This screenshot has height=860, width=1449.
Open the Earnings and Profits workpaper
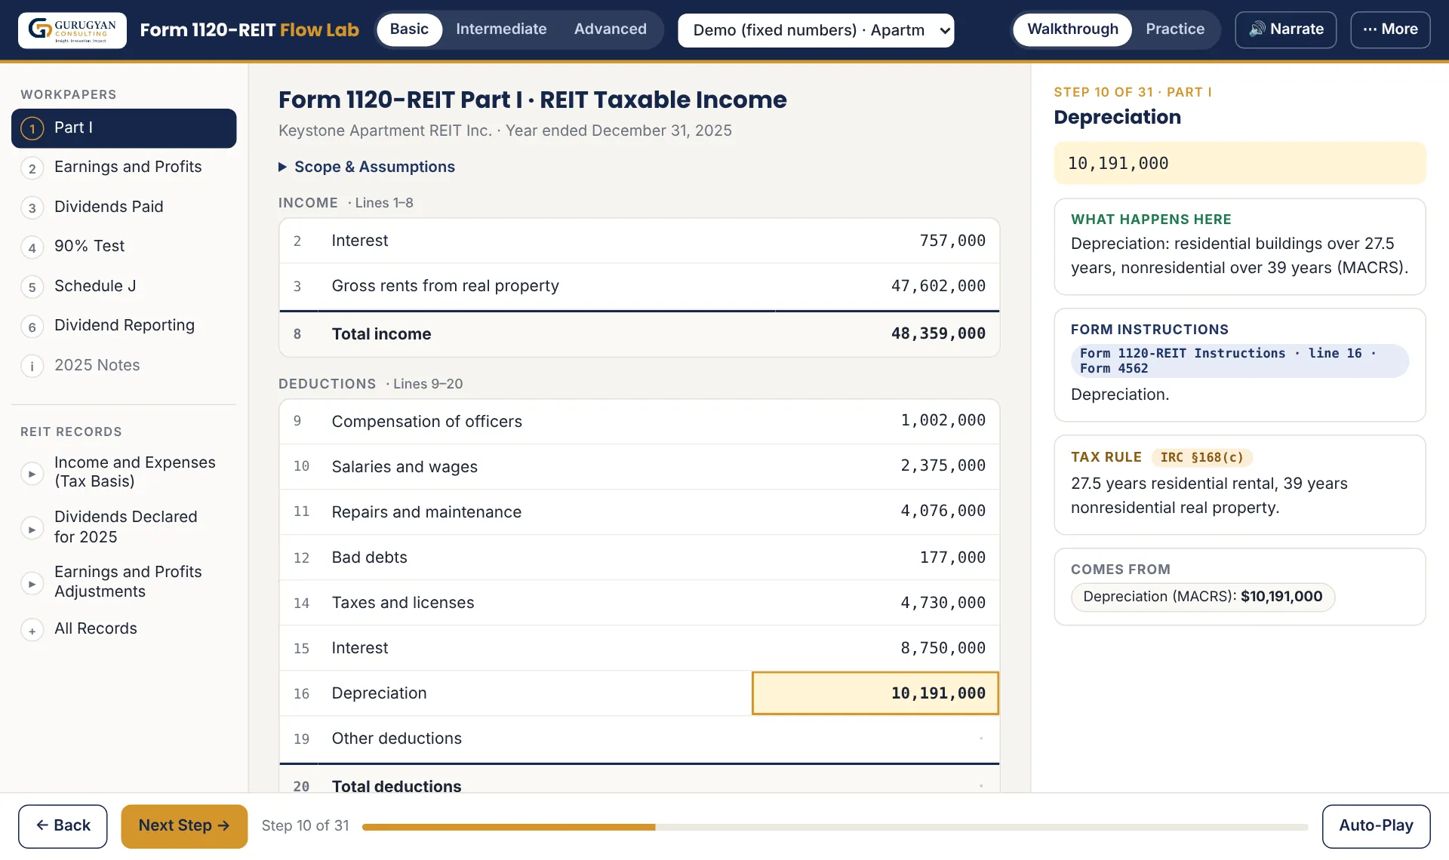(x=124, y=167)
